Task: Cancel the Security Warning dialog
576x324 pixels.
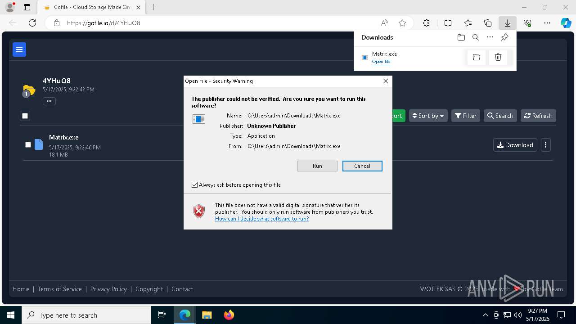Action: 362,166
